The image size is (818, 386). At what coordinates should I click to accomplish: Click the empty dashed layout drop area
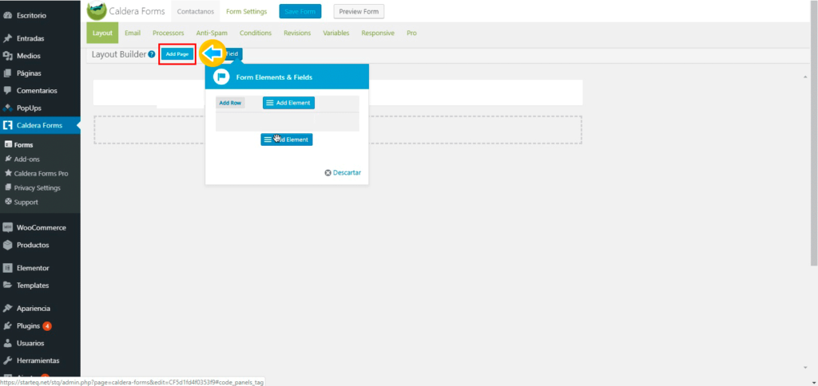(479, 130)
